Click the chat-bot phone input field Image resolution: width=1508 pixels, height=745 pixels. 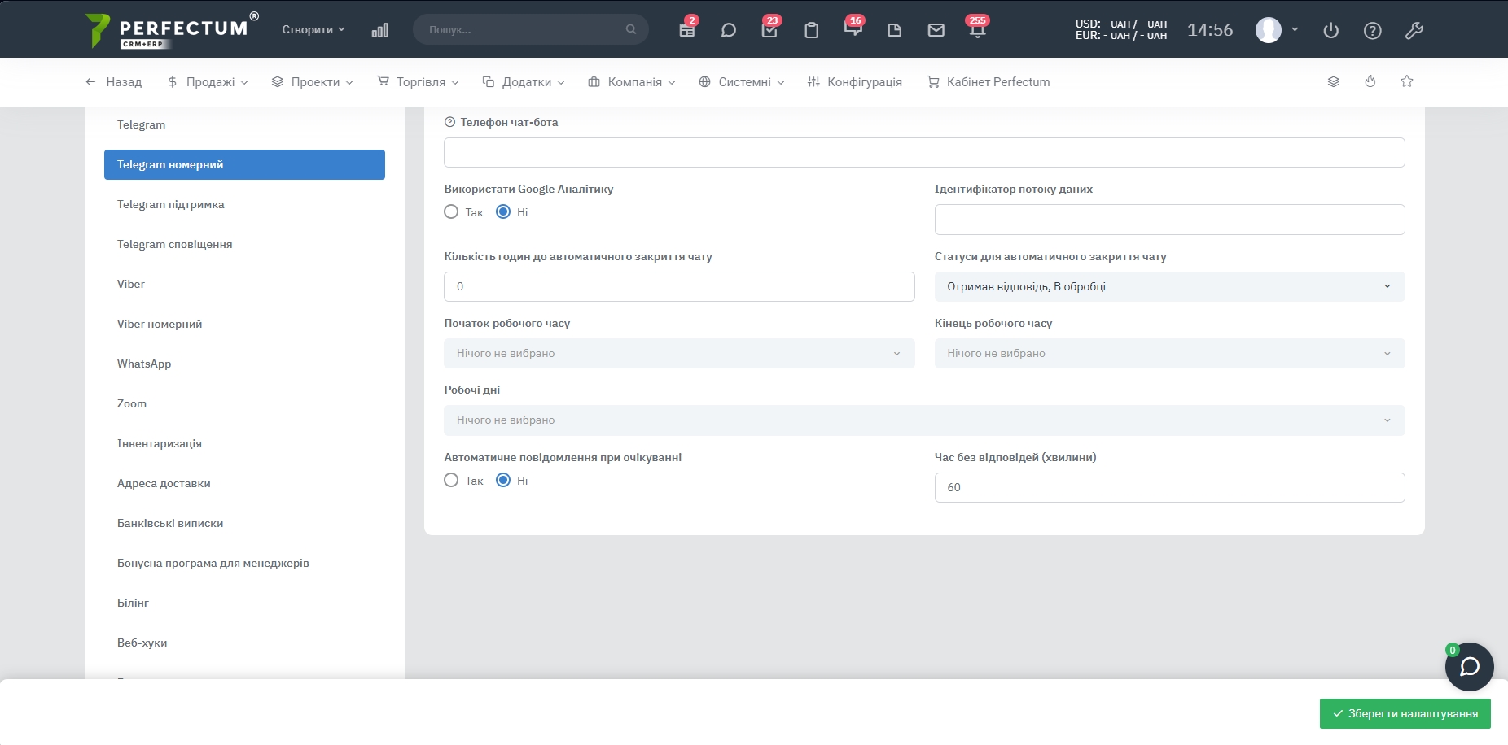point(923,153)
